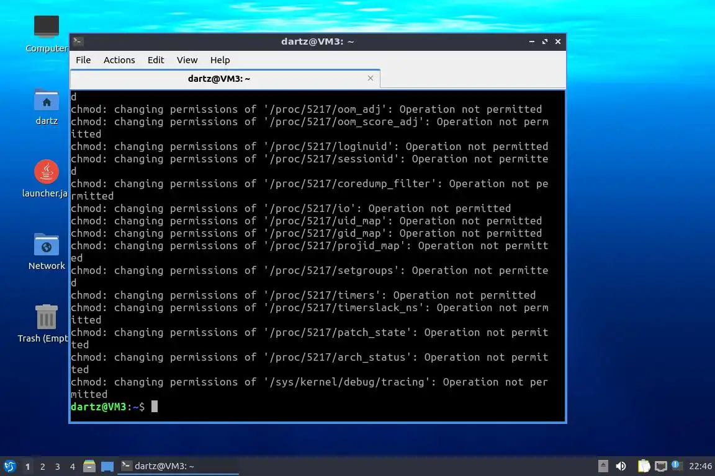
Task: Click the '/proc/5217/io' error line
Action: (291, 209)
